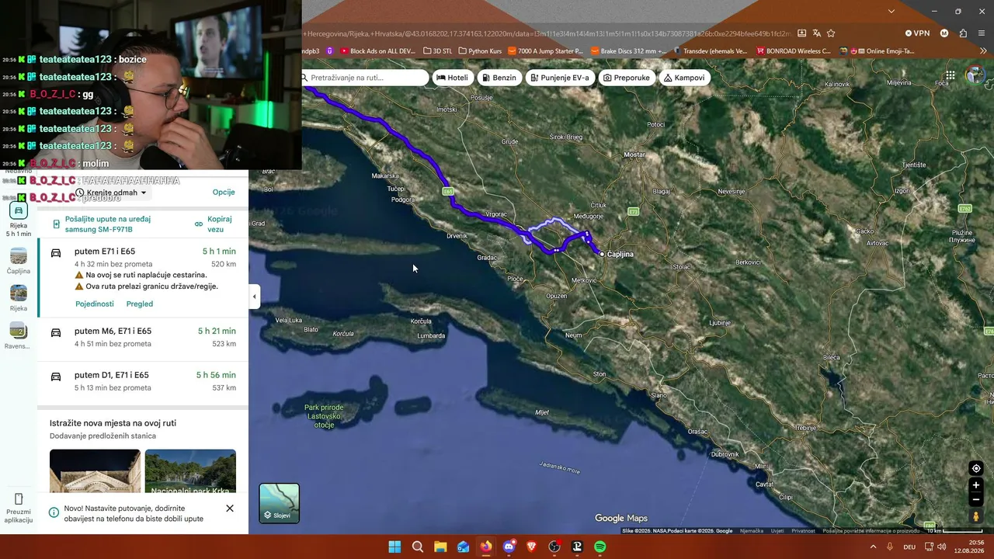Open Brave browser from the taskbar
The width and height of the screenshot is (994, 559).
[x=531, y=547]
